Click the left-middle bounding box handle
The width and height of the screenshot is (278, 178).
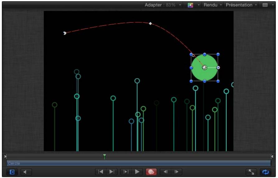[191, 68]
